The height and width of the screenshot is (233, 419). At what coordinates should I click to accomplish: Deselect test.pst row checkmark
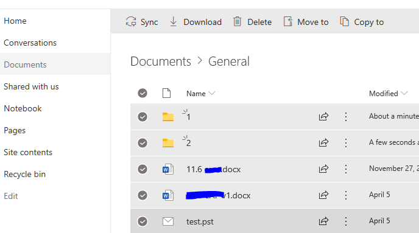pos(143,221)
